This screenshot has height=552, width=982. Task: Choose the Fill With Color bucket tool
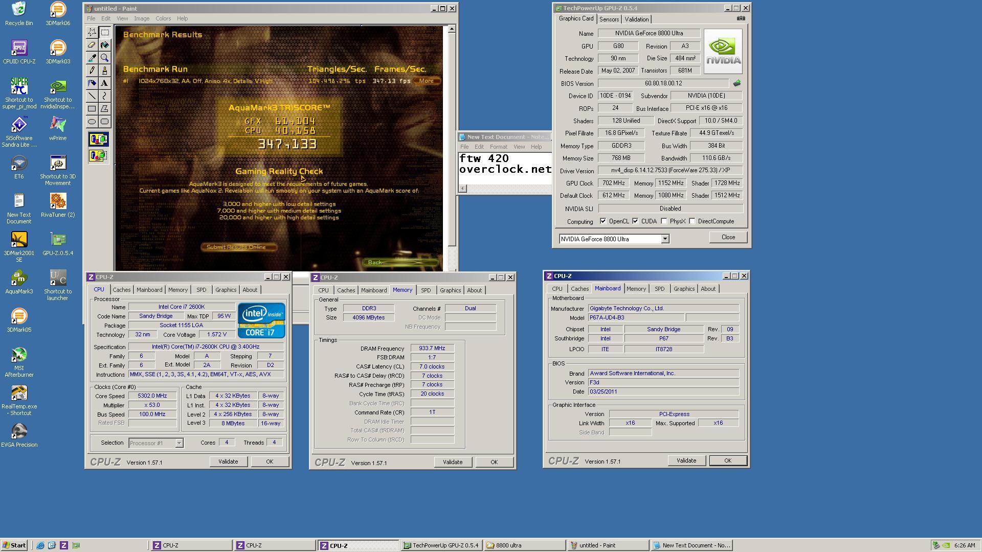tap(104, 45)
